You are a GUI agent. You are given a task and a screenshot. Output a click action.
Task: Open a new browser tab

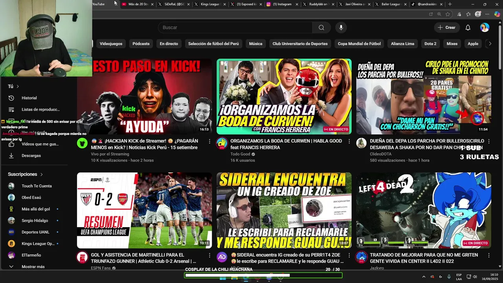pos(450,4)
